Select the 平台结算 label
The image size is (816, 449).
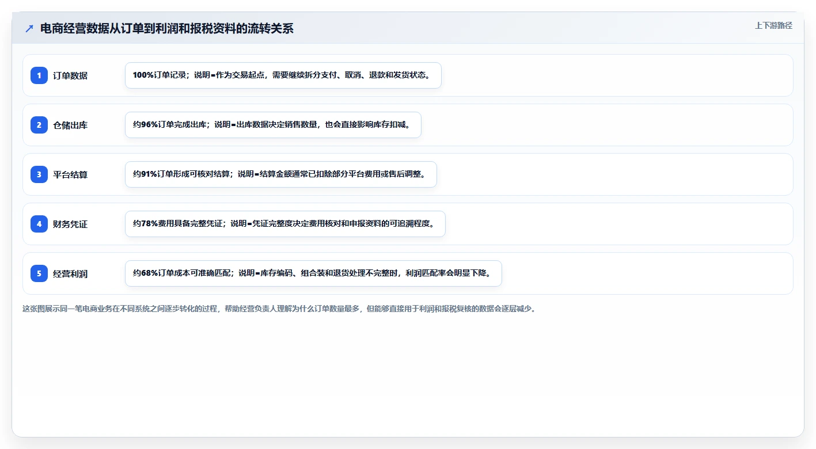pyautogui.click(x=70, y=174)
